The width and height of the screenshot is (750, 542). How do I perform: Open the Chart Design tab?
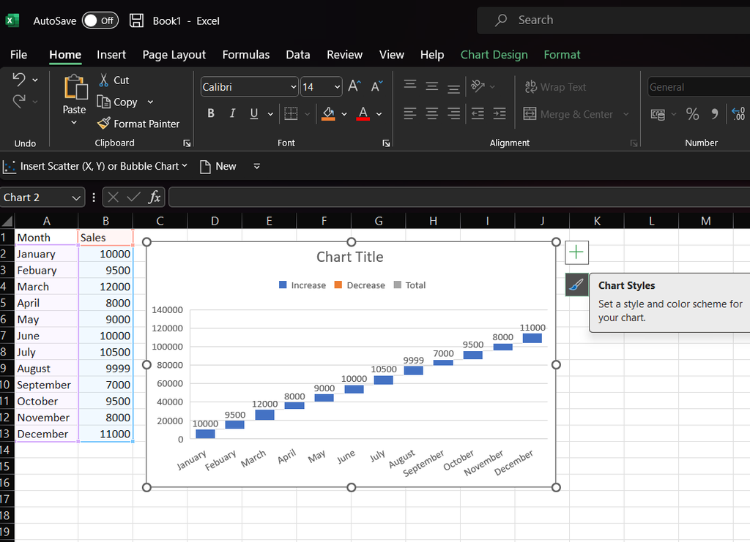click(x=494, y=55)
